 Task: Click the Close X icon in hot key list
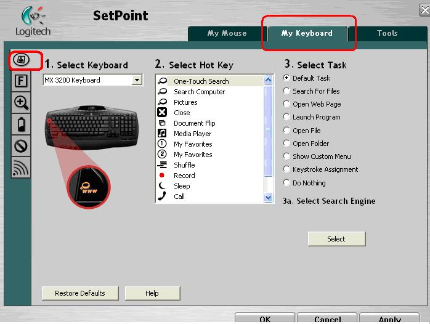[162, 112]
